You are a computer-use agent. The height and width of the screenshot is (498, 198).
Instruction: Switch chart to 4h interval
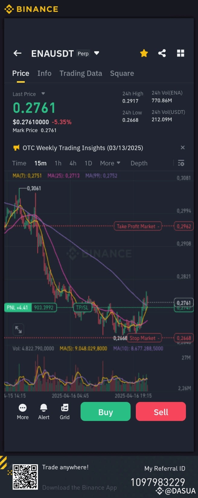pos(73,163)
